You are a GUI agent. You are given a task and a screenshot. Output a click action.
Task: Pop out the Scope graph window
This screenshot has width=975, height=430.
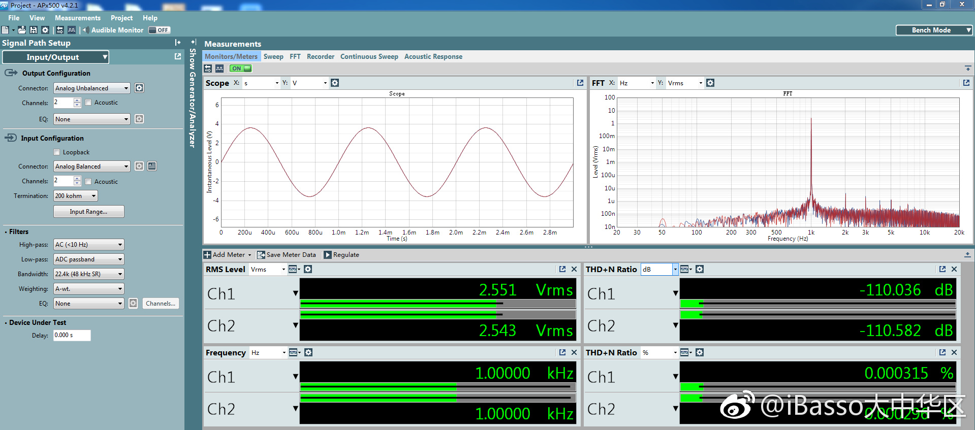click(580, 83)
